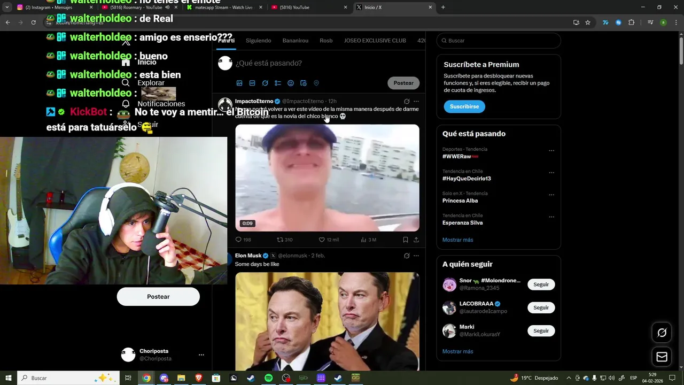Open ImpactoEterno profile name

coord(254,101)
